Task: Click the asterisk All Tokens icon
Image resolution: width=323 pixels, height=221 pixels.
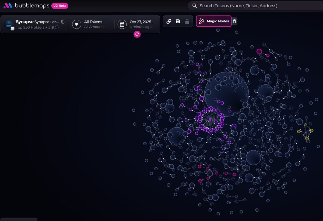Action: click(x=77, y=24)
